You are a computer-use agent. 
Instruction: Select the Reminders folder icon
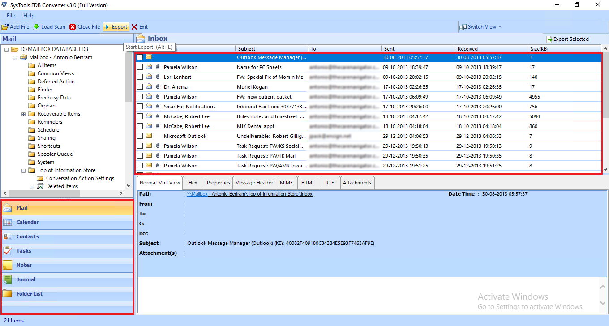click(32, 122)
